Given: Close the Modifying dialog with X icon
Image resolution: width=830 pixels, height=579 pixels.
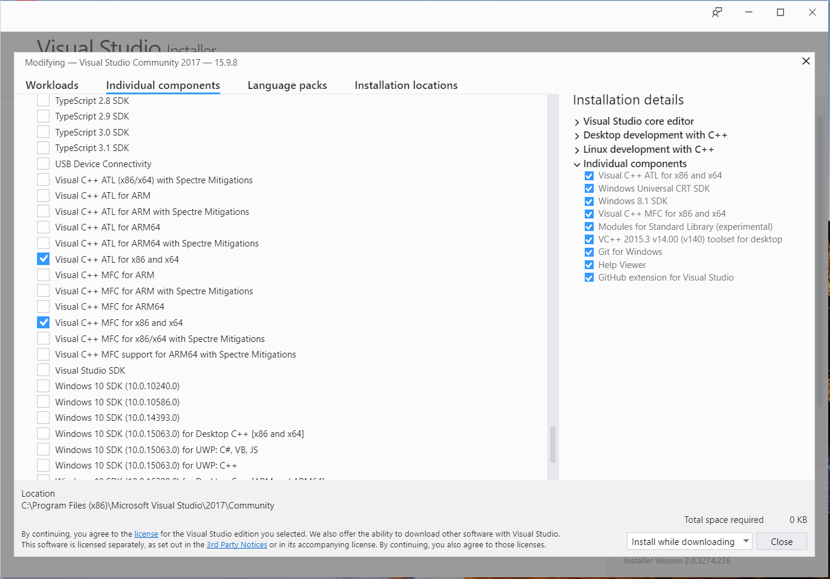Looking at the screenshot, I should pyautogui.click(x=806, y=61).
